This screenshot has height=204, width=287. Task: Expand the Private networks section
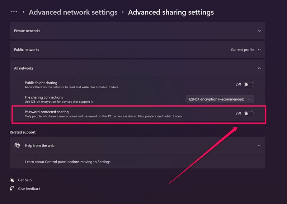click(259, 31)
